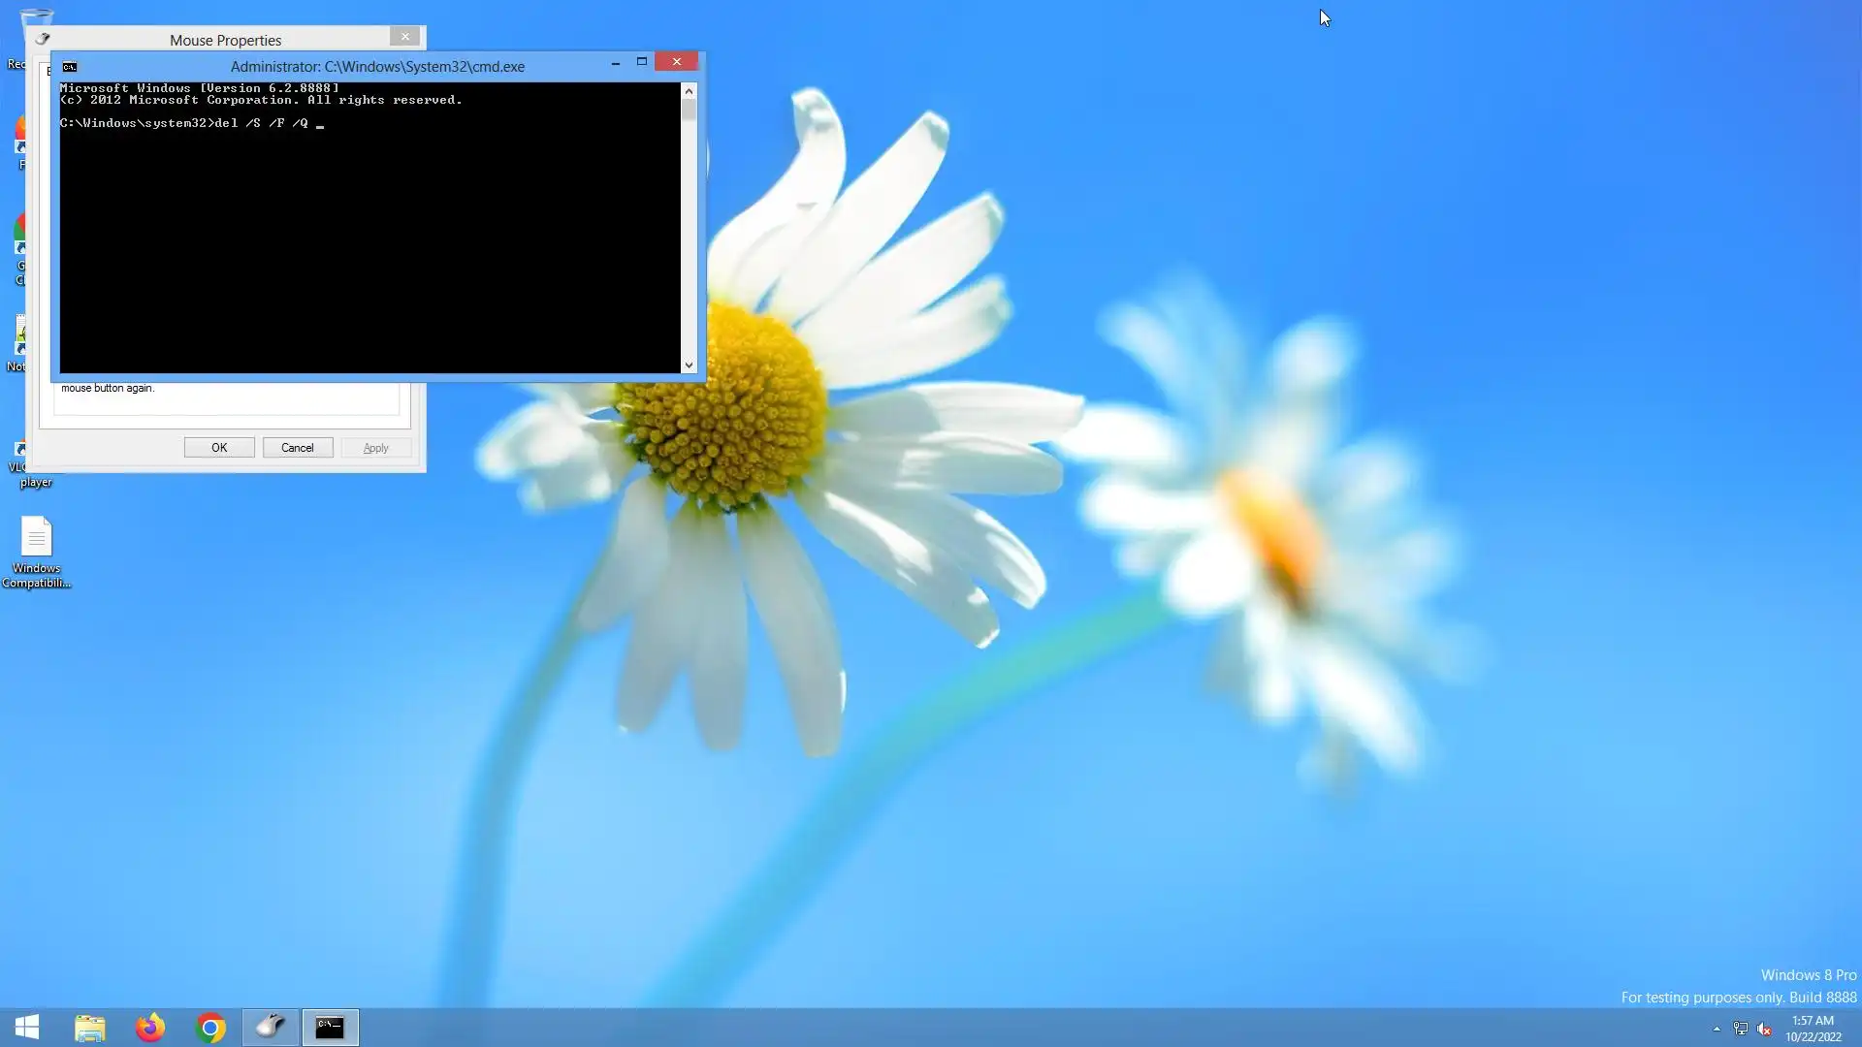Screen dimensions: 1862x1047
Task: Click the command prompt scroll down arrow
Action: [689, 365]
